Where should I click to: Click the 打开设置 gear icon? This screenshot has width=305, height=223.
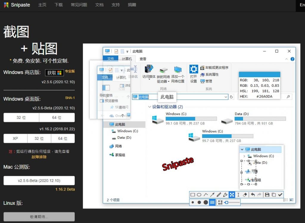coord(194,69)
